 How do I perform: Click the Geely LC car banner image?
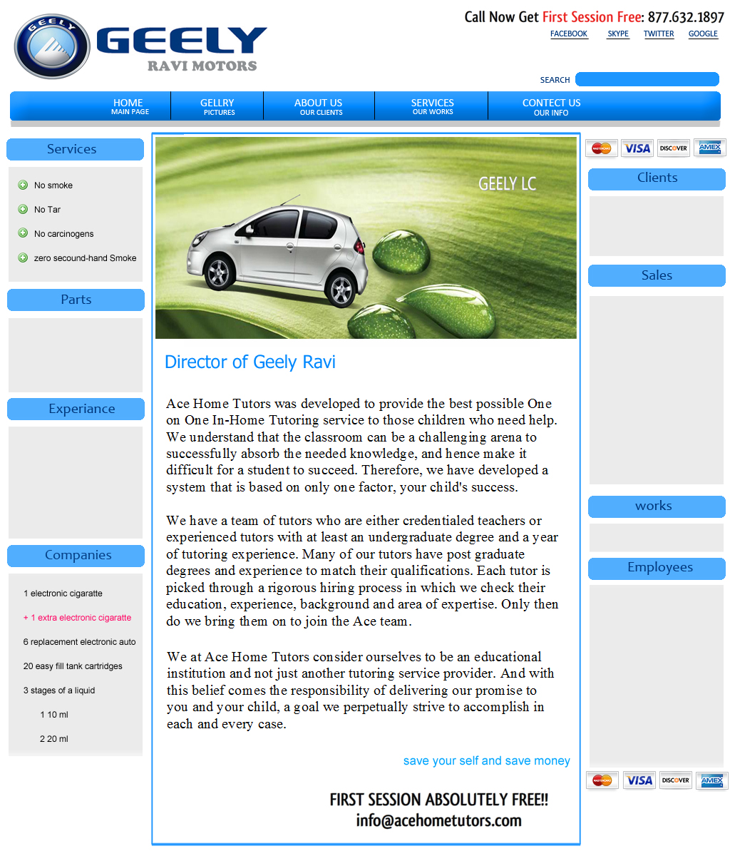point(366,238)
